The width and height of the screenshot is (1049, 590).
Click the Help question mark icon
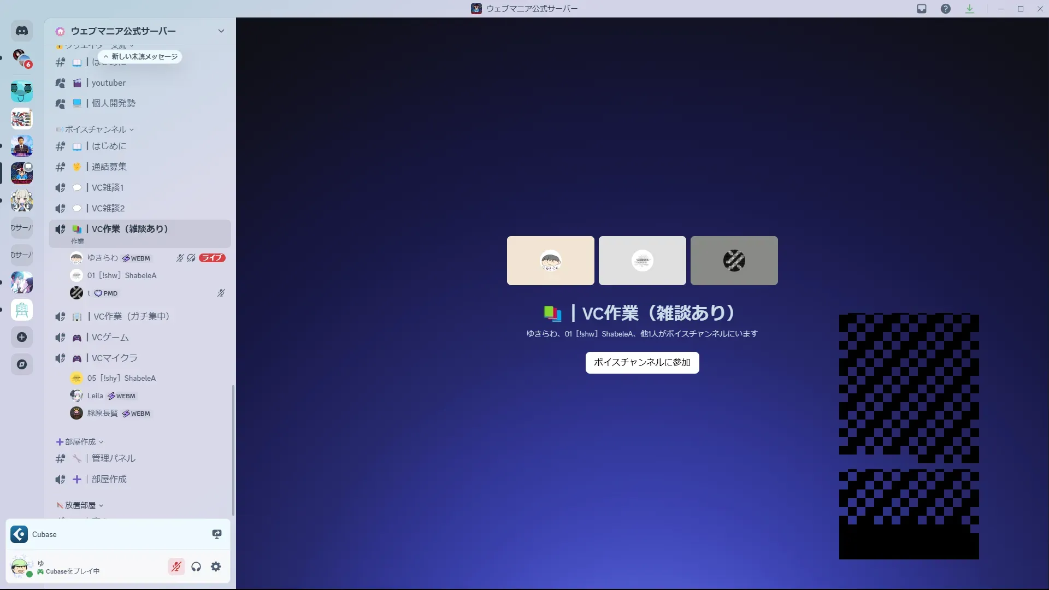click(x=946, y=9)
